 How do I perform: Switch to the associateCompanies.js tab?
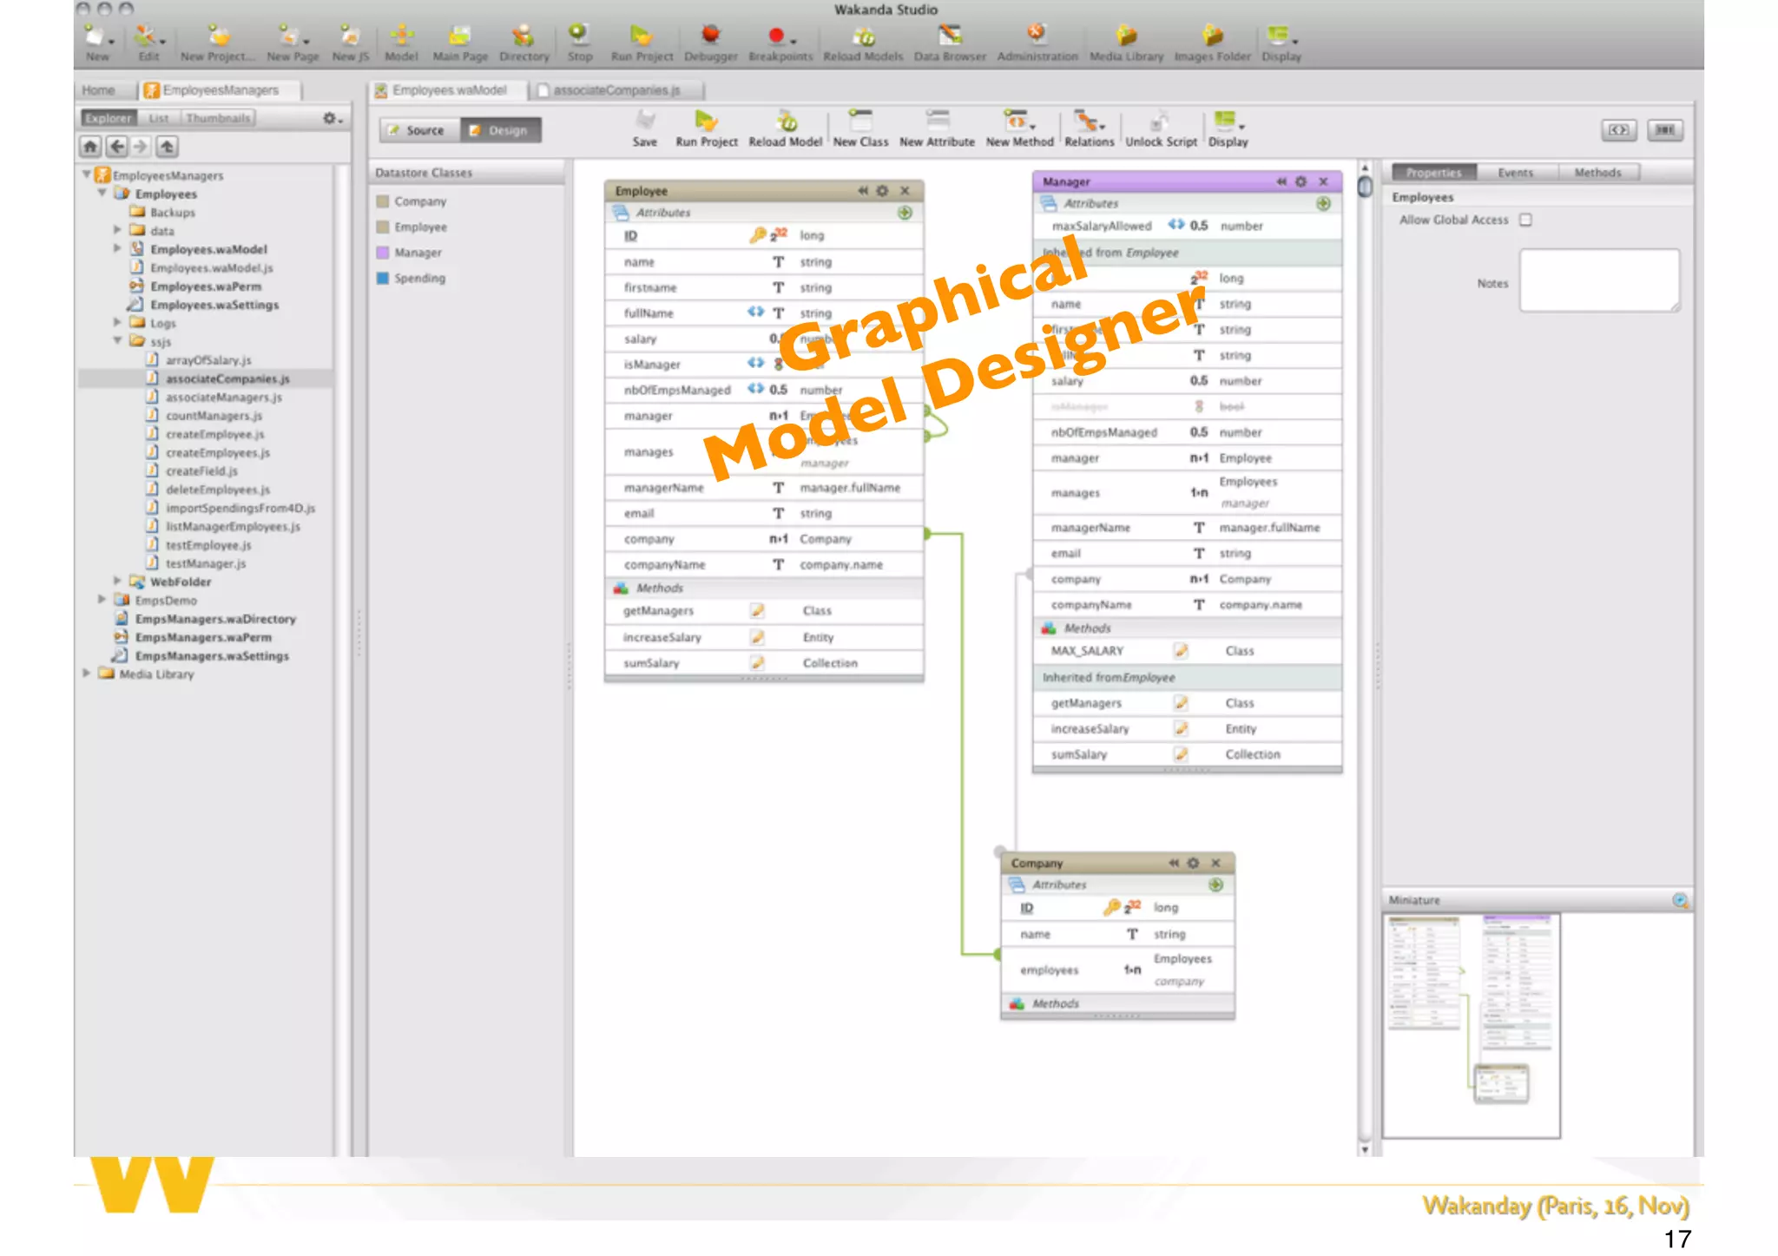tap(616, 90)
